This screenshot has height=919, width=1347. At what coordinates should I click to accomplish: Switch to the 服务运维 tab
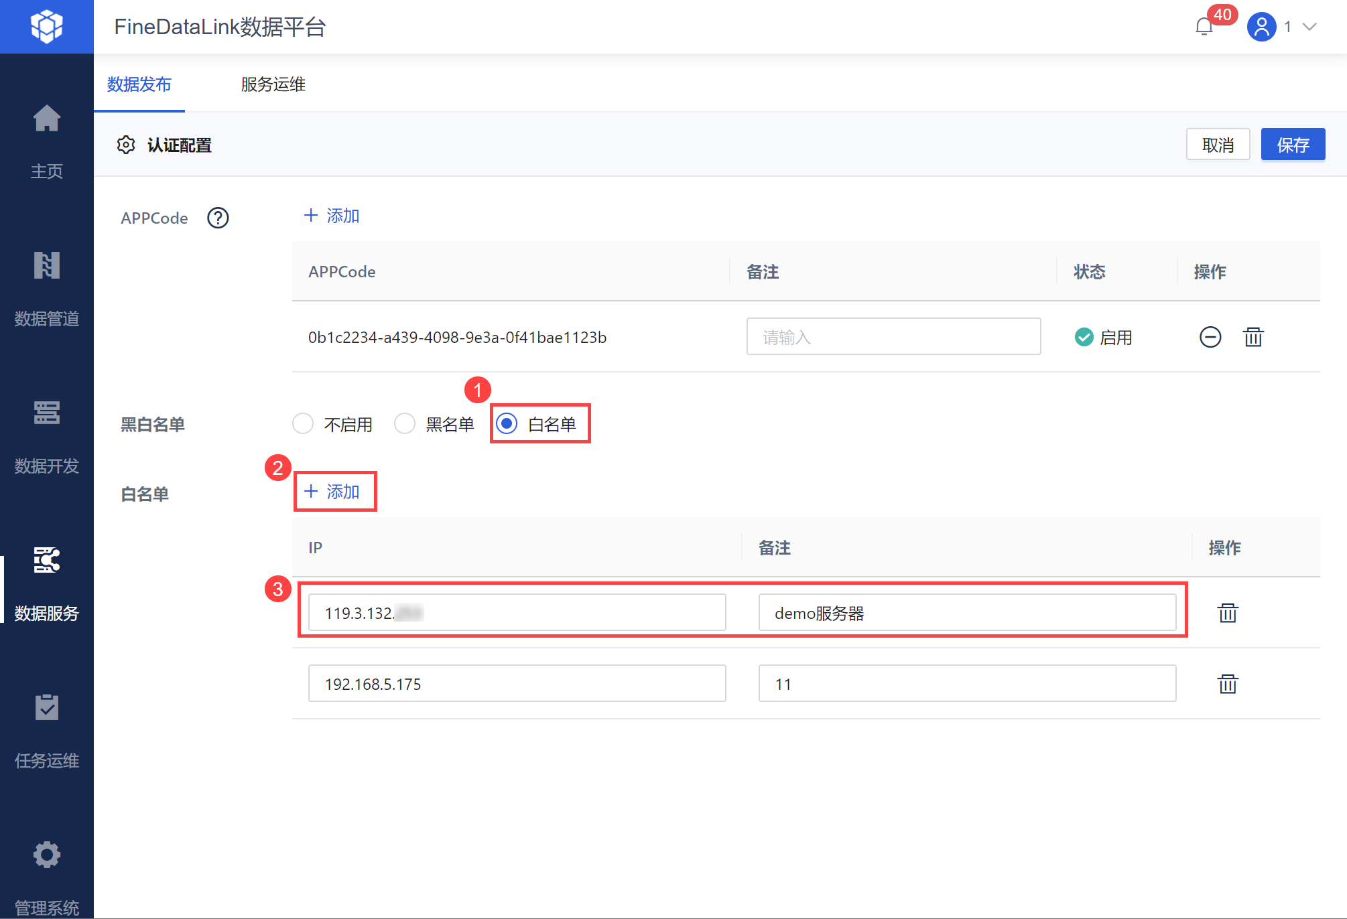coord(273,84)
